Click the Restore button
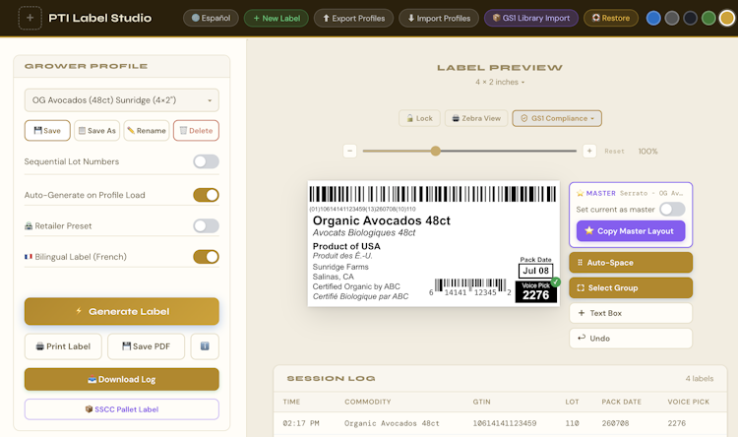Screen dimensions: 738x437 tap(611, 18)
